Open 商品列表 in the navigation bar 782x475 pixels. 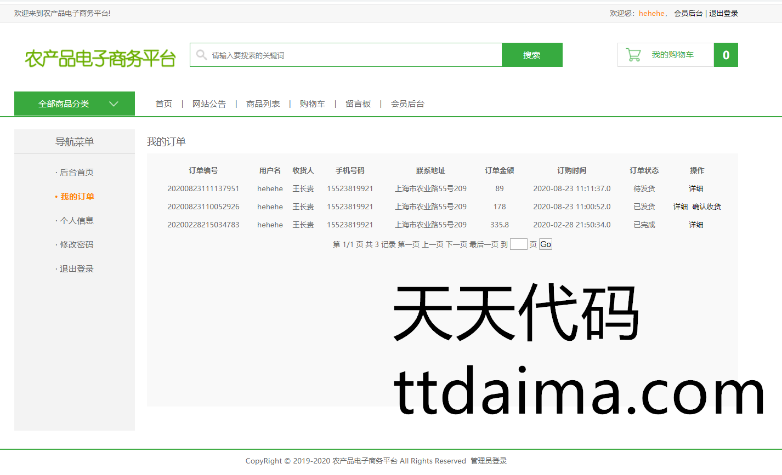coord(263,104)
